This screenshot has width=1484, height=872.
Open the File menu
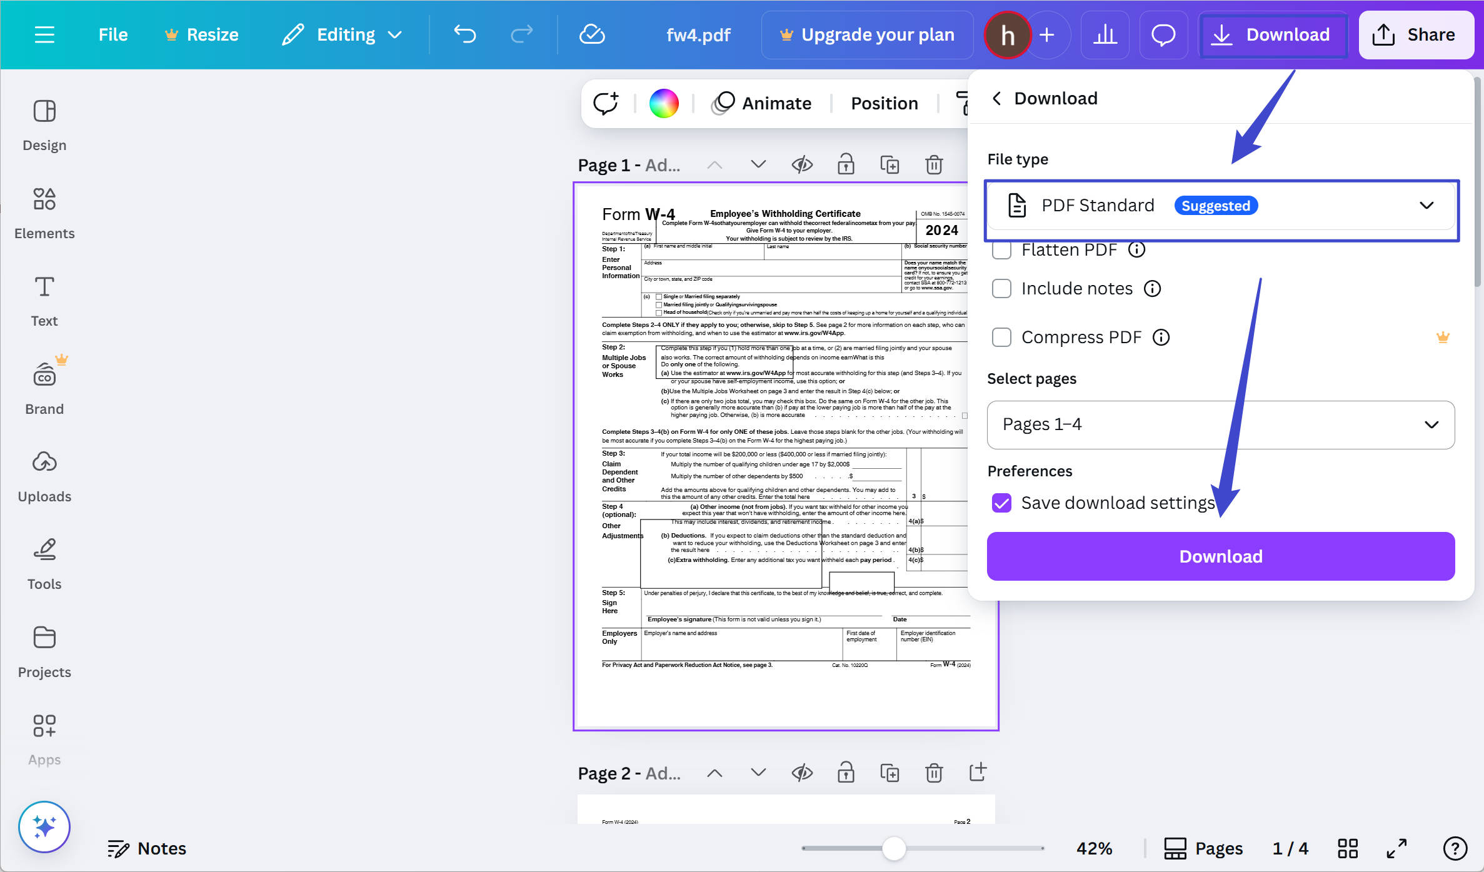click(x=113, y=34)
